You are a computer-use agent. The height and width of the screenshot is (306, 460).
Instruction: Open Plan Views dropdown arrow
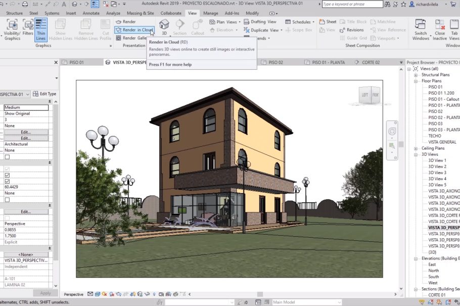click(x=240, y=22)
